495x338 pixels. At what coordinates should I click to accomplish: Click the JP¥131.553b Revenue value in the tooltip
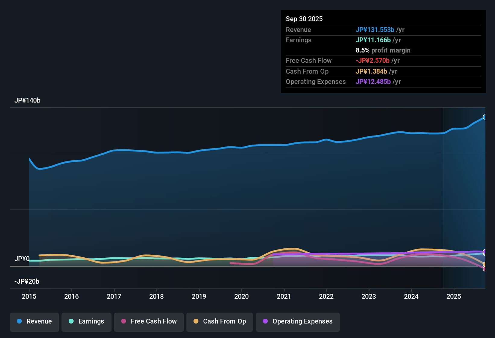375,30
